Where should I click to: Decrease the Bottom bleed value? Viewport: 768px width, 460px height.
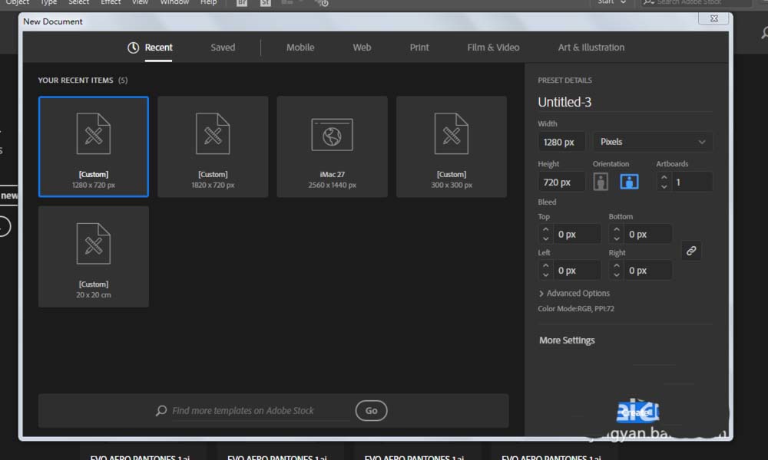(617, 238)
